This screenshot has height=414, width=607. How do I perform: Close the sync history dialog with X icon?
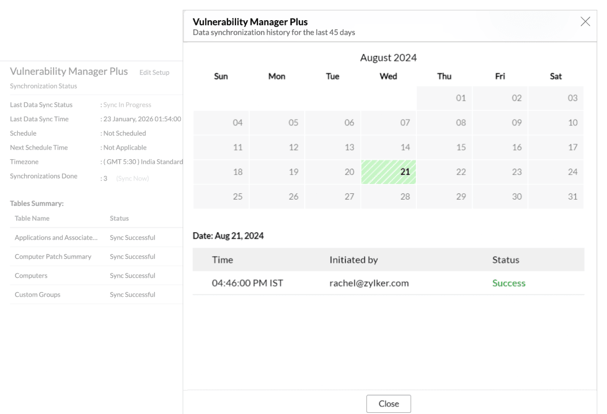coord(585,22)
